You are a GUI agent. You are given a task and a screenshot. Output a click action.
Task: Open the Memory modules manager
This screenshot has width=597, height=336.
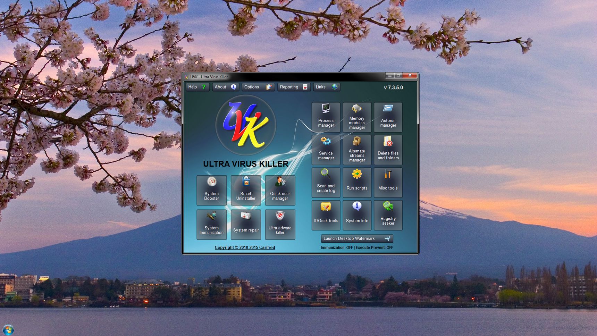[357, 117]
